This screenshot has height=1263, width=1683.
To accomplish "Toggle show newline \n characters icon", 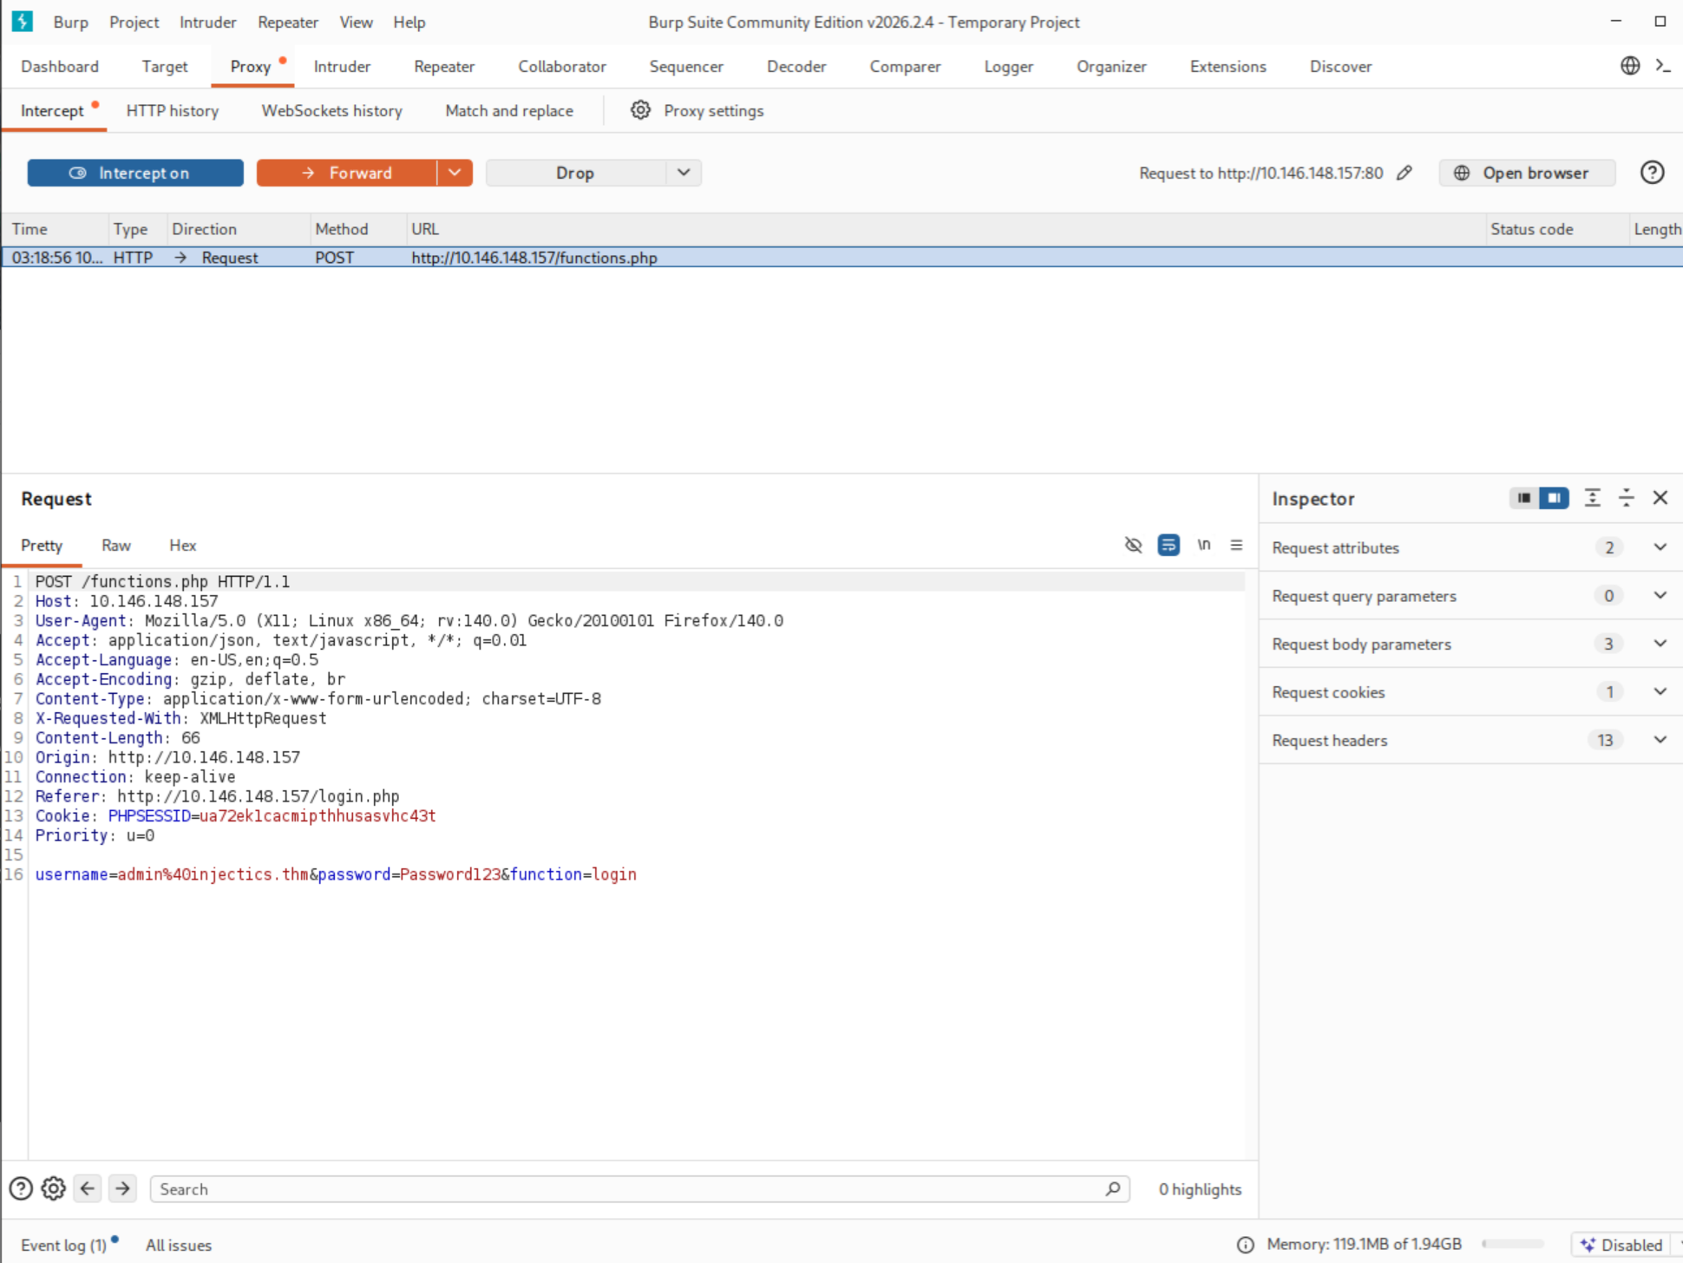I will (x=1204, y=545).
